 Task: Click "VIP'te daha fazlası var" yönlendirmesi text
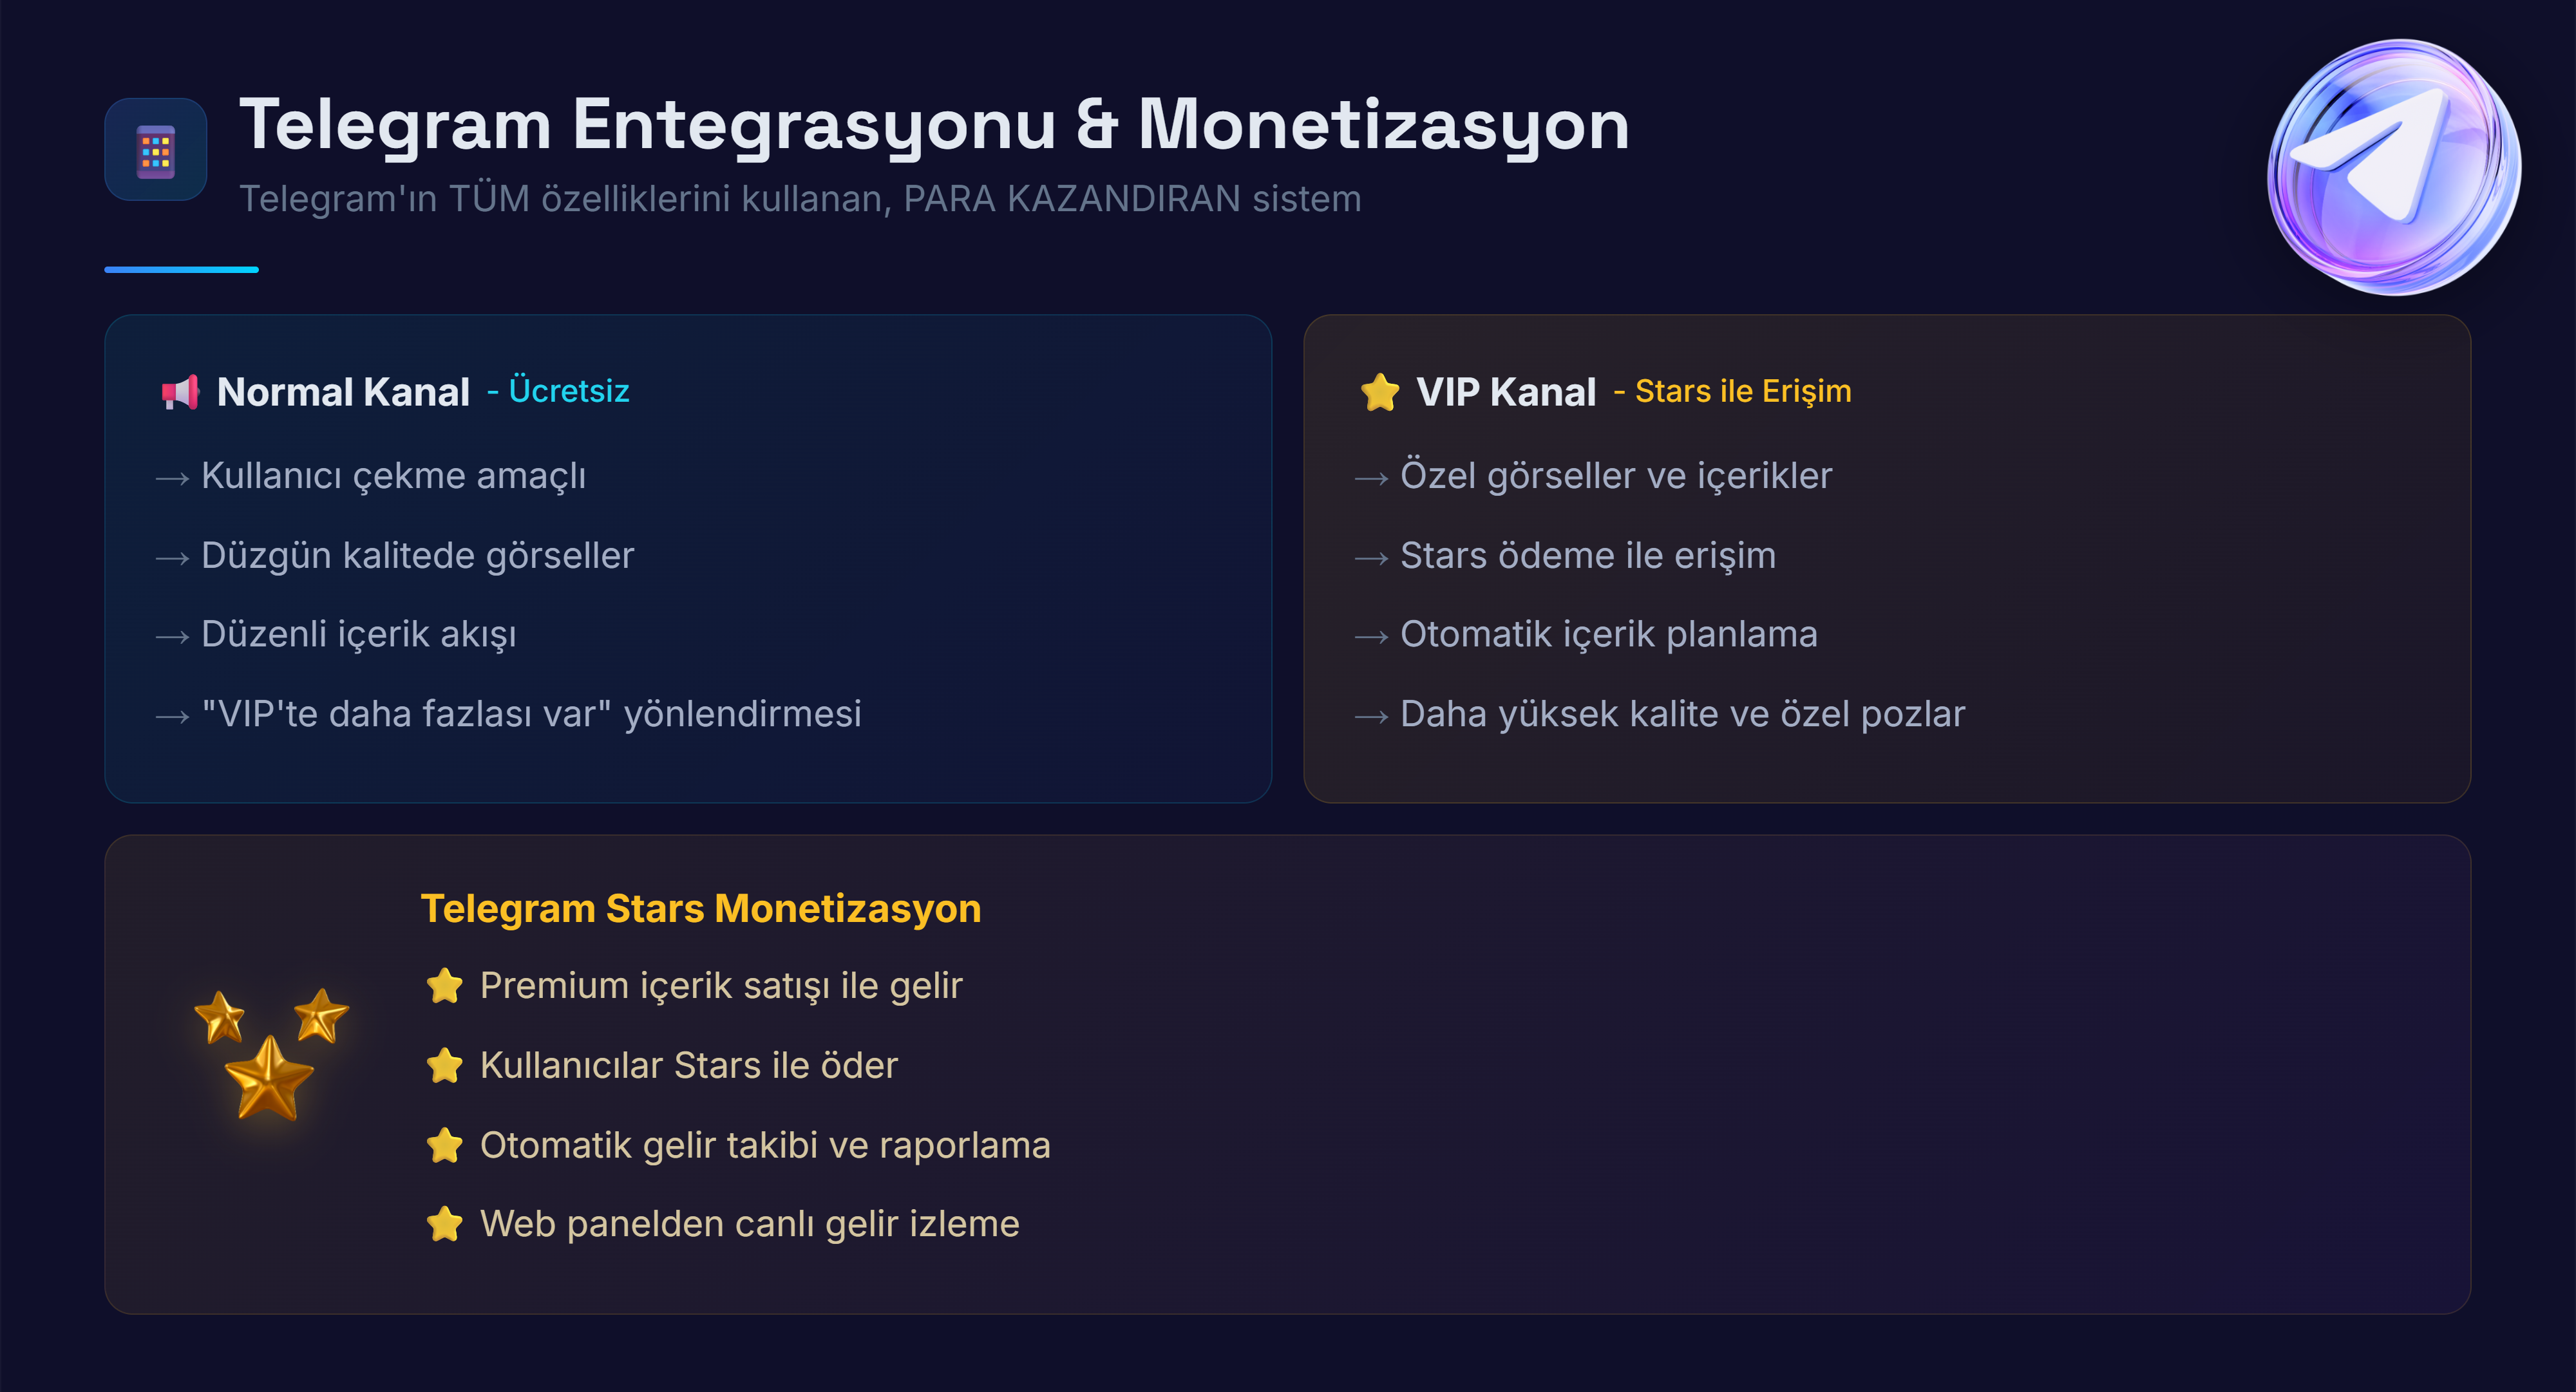[x=531, y=714]
